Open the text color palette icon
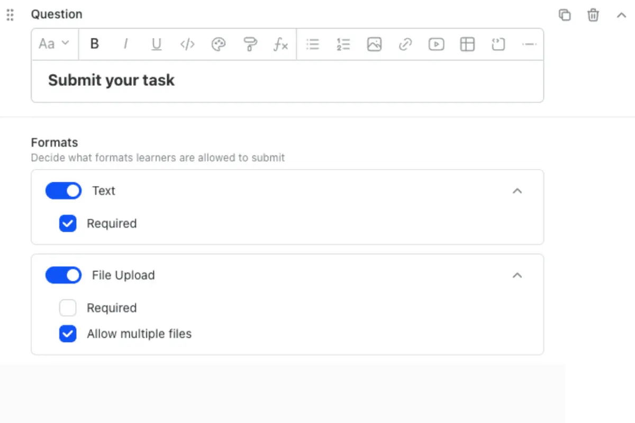 click(219, 44)
